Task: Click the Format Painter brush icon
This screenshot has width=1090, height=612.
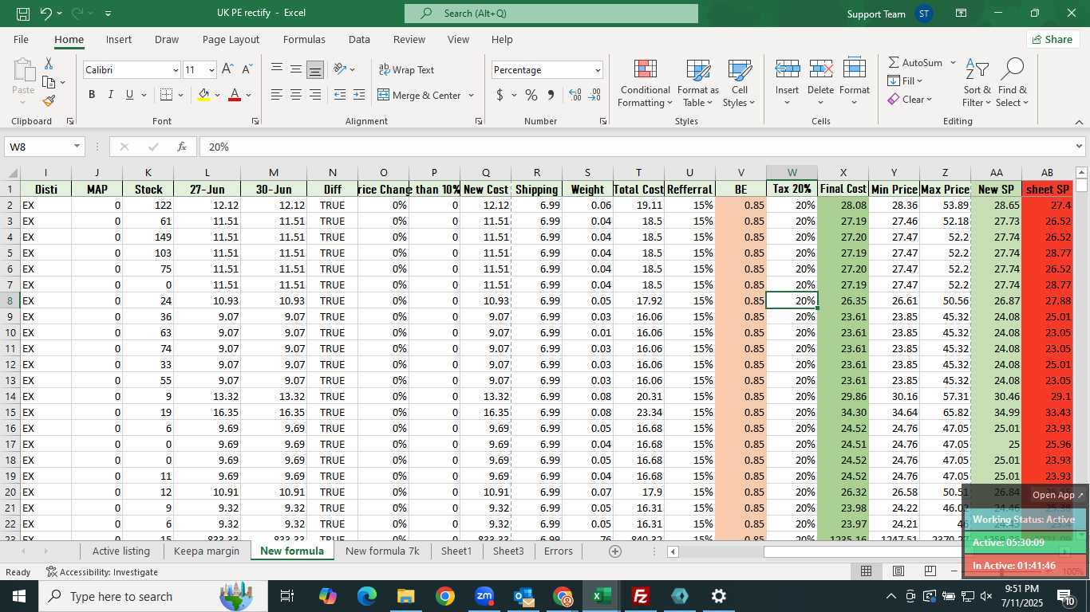Action: point(49,100)
